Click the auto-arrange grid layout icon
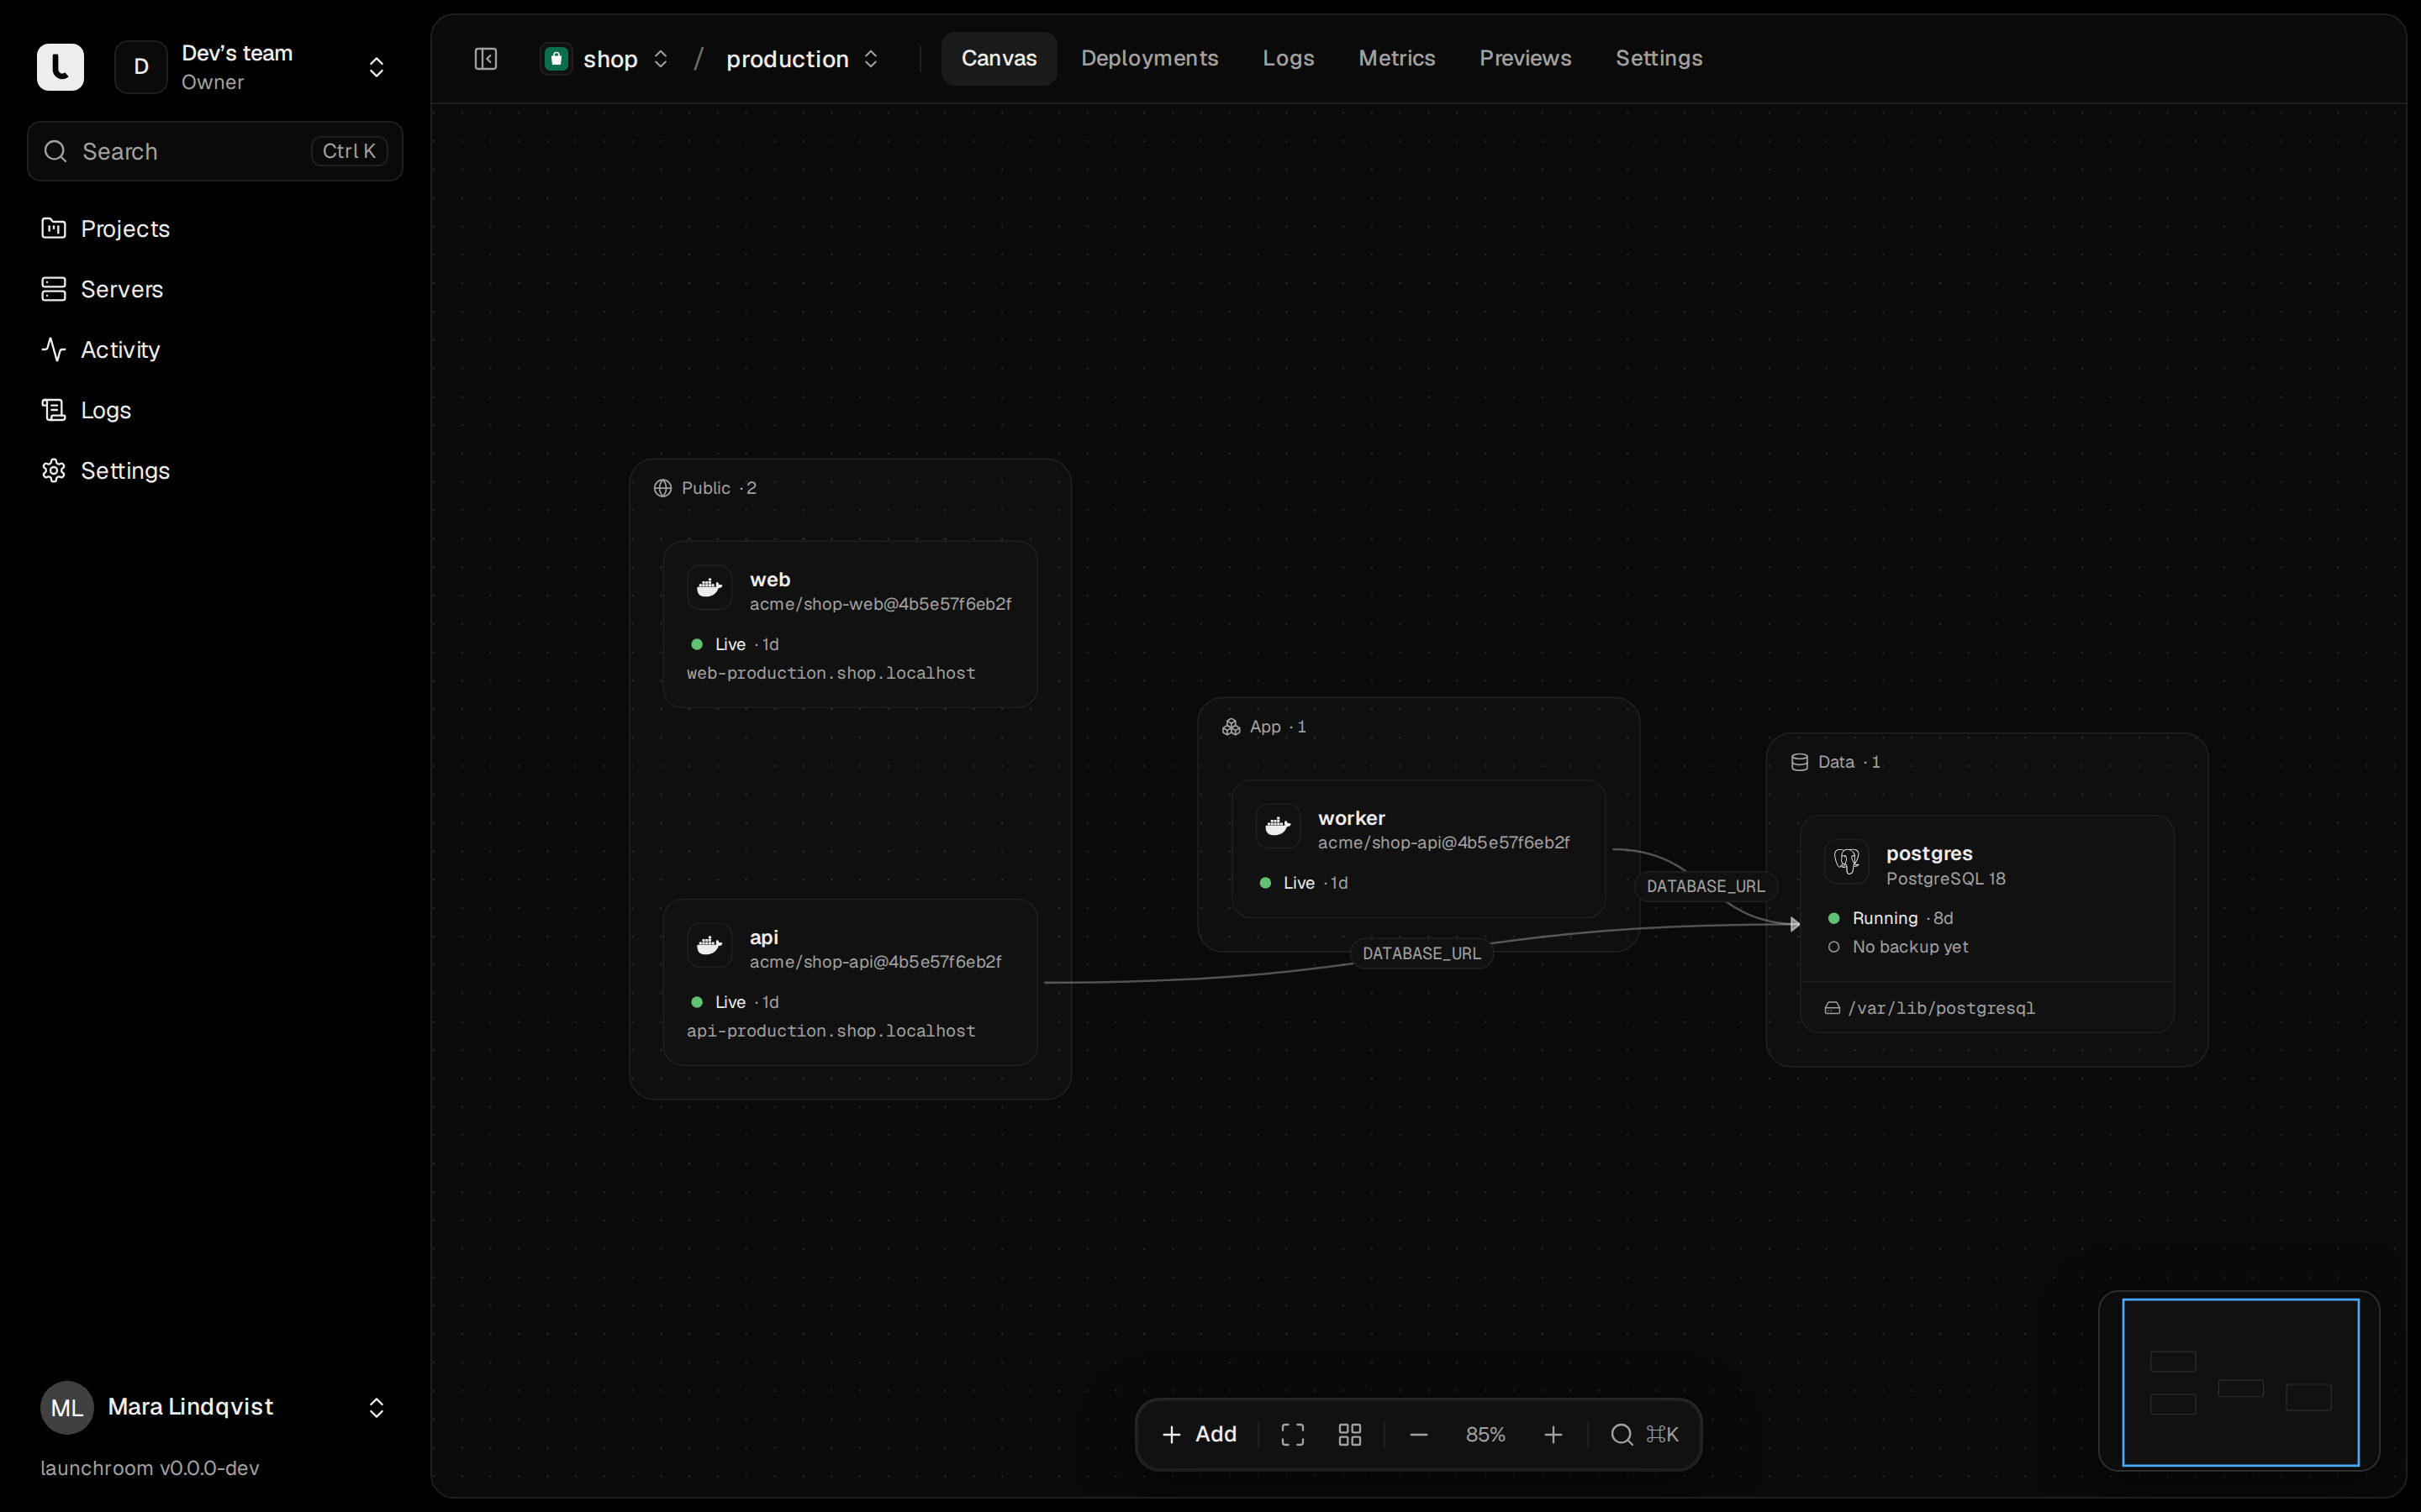Viewport: 2421px width, 1512px height. tap(1349, 1435)
